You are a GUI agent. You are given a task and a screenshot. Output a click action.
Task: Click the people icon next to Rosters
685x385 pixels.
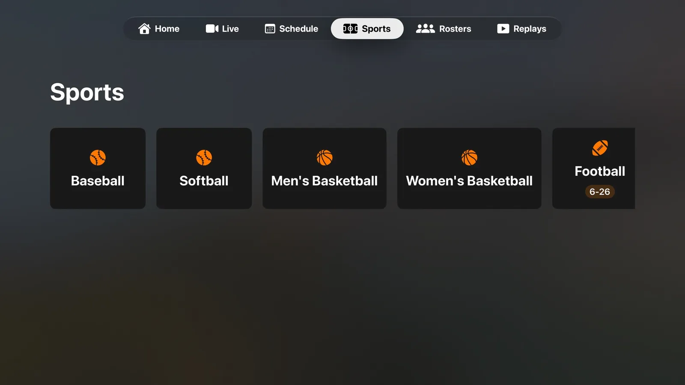pyautogui.click(x=425, y=29)
